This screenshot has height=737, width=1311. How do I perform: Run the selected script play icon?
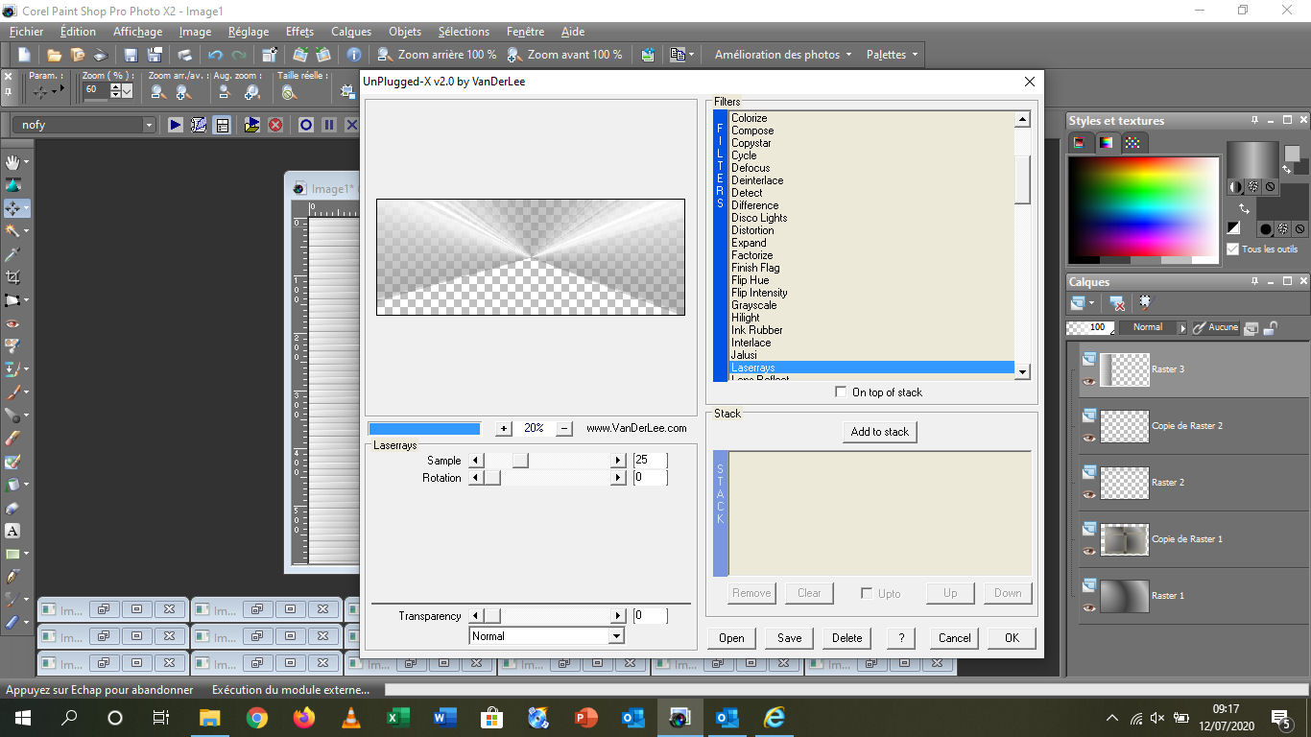tap(176, 125)
